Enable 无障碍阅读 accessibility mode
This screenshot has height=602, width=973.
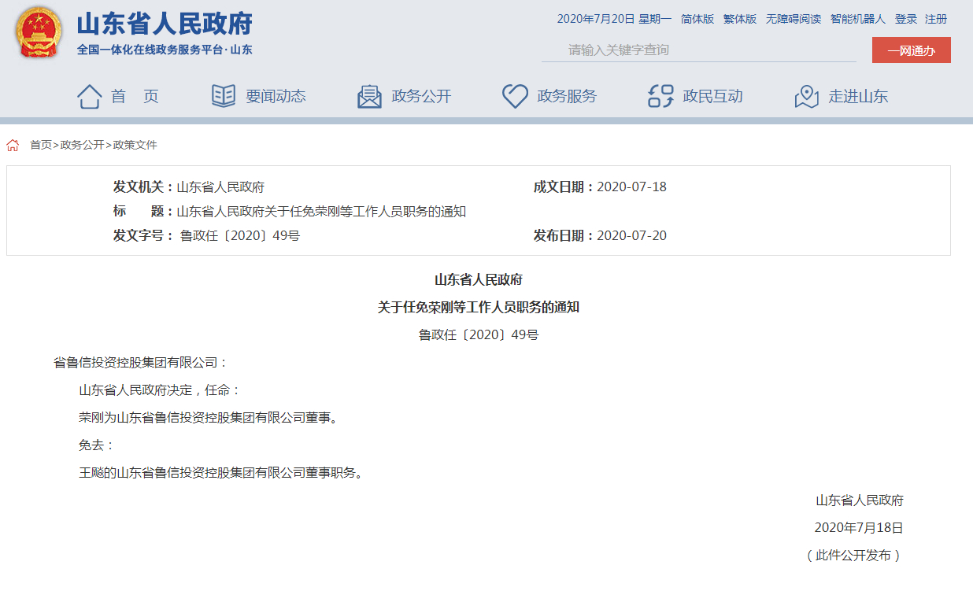click(794, 19)
